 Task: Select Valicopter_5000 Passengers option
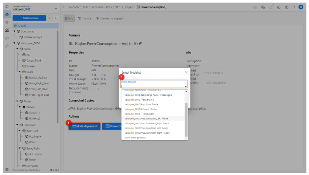click(153, 100)
